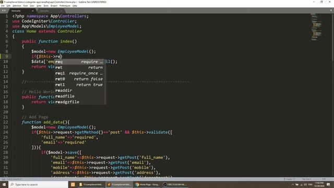Open the Tab Size selector in status bar
This screenshot has width=334, height=188.
point(306,179)
